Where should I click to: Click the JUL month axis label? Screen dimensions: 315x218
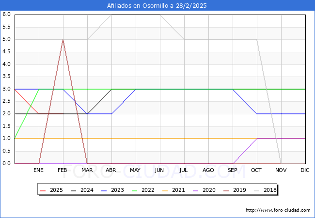[183, 170]
